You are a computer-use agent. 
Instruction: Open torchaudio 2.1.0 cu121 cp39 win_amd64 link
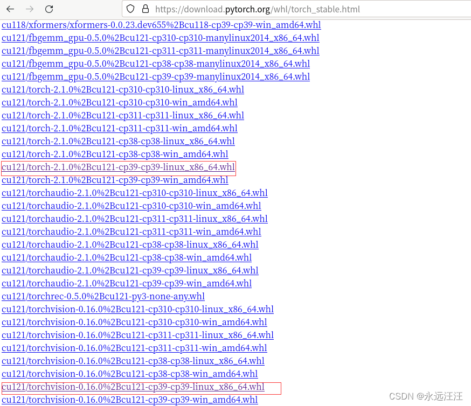127,283
